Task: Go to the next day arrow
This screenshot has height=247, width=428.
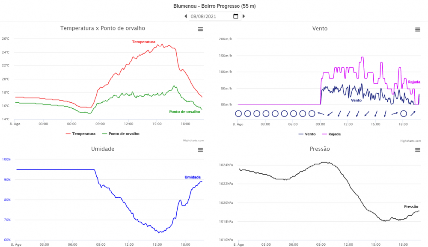Action: [x=244, y=16]
